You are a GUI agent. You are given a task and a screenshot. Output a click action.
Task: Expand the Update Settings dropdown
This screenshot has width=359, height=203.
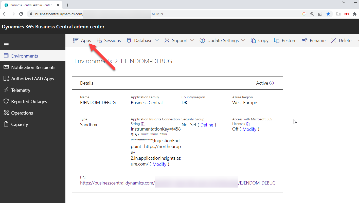[x=222, y=40]
